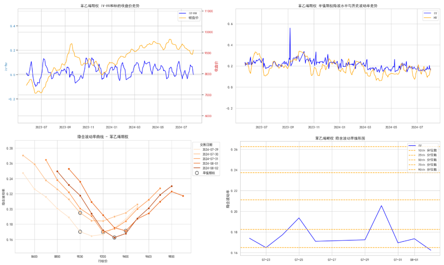
Task: Click the blue line sample beside "IV-HV" legend
Action: 183,13
